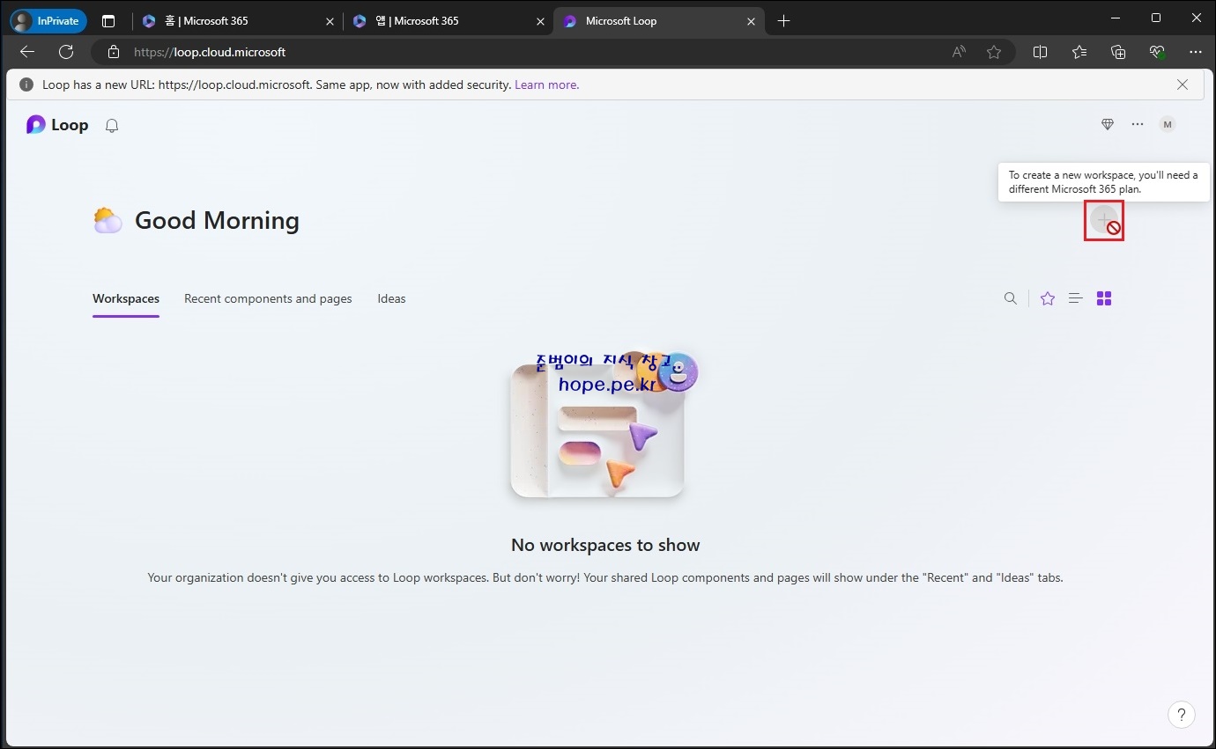The image size is (1216, 749).
Task: Open the diamond premium icon
Action: 1108,125
